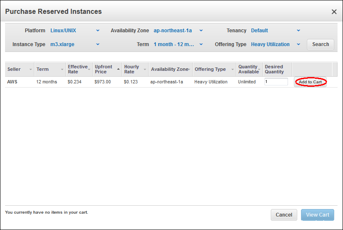Expand the Availability Zone filter dropdown

[178, 31]
